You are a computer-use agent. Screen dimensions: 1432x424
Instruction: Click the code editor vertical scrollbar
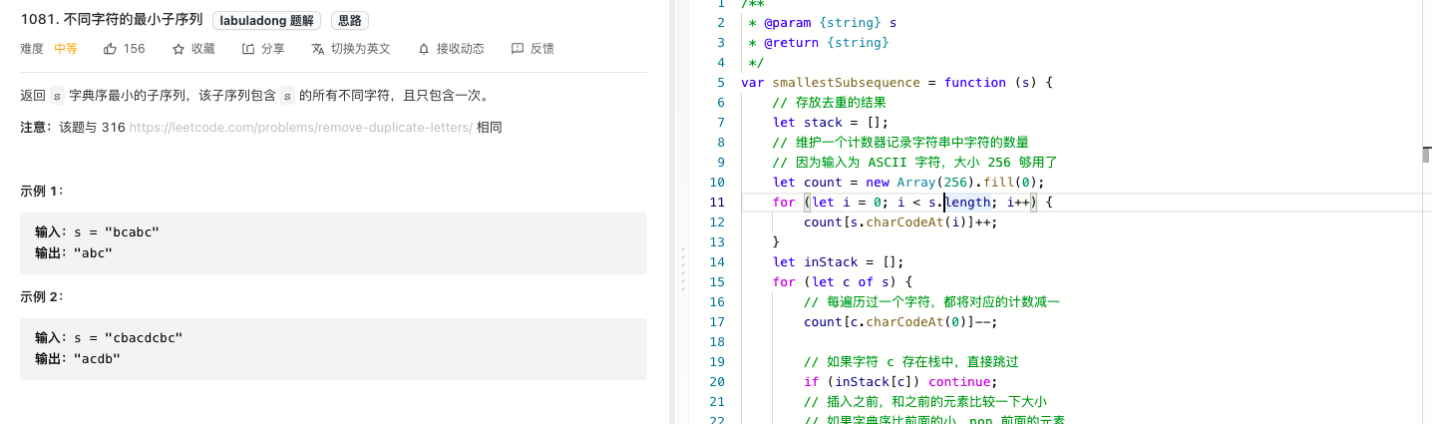coord(1426,155)
